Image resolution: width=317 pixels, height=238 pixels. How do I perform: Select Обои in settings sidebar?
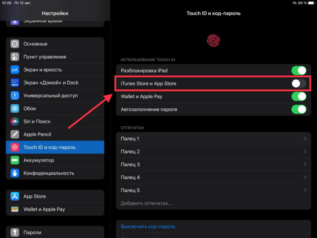tap(30, 108)
